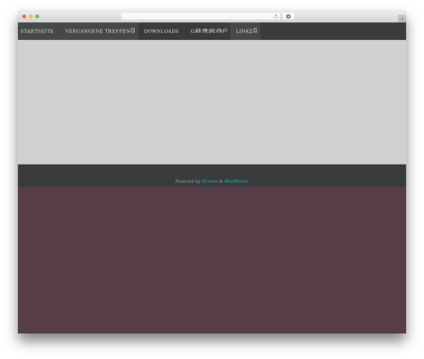This screenshot has width=424, height=359.
Task: Minimize window with yellow button
Action: (x=31, y=16)
